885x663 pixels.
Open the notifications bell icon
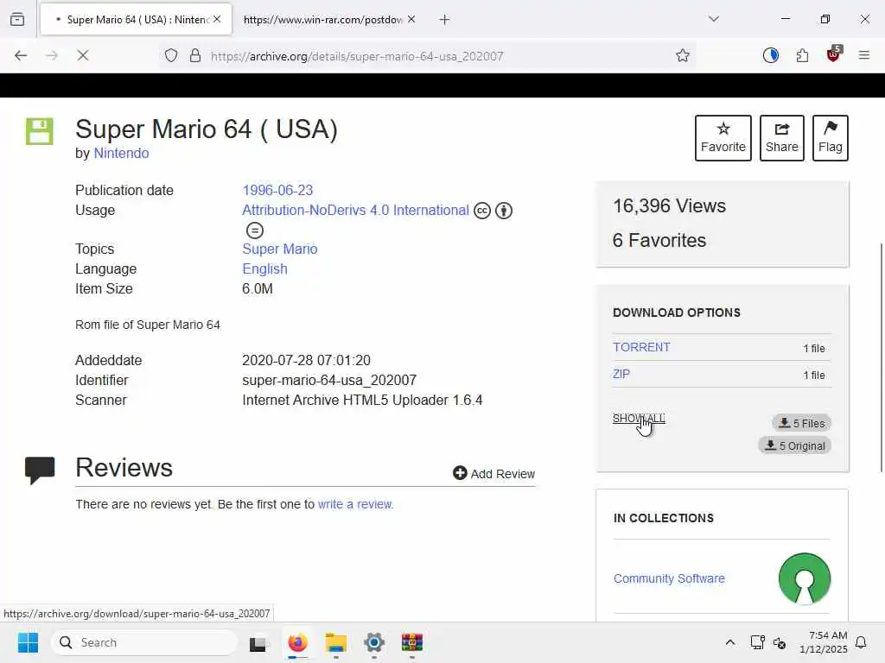click(862, 642)
